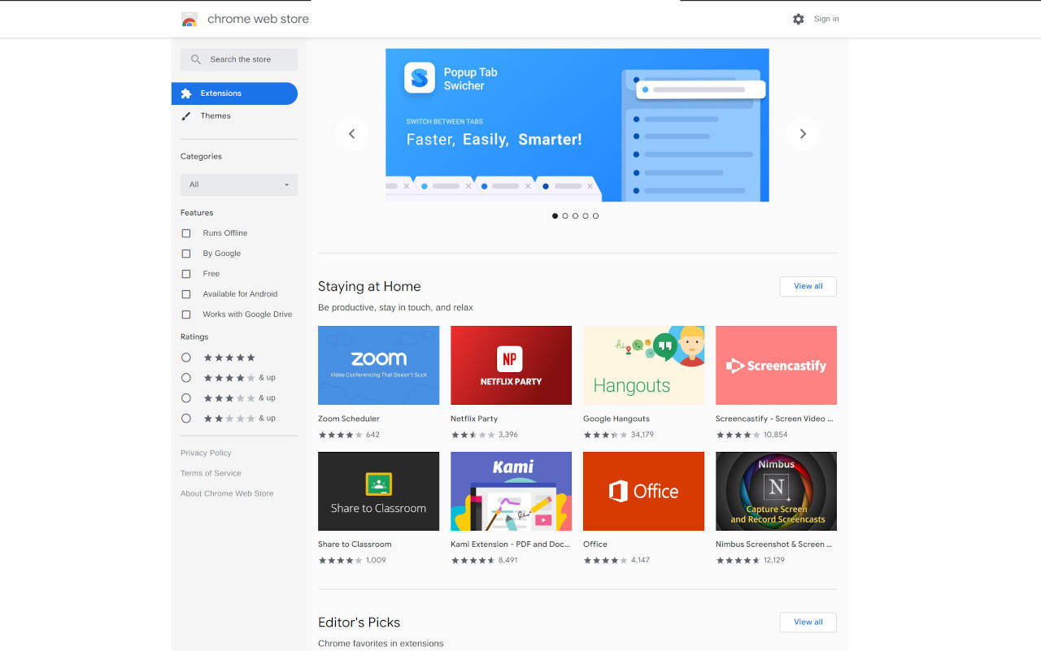Viewport: 1041px width, 651px height.
Task: Click the Popup Tab Switcher banner
Action: (577, 125)
